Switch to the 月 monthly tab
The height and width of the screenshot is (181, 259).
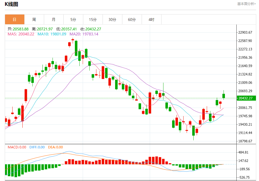(54, 20)
